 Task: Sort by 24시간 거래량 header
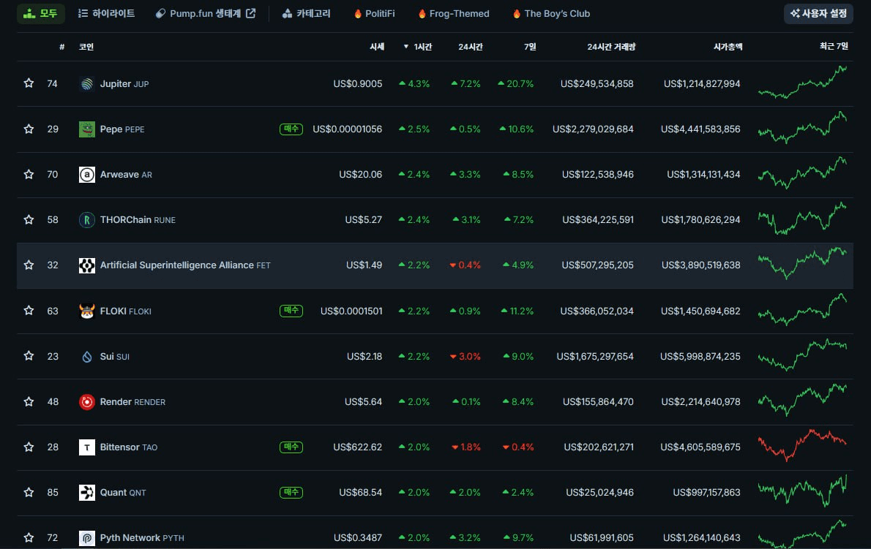tap(611, 47)
